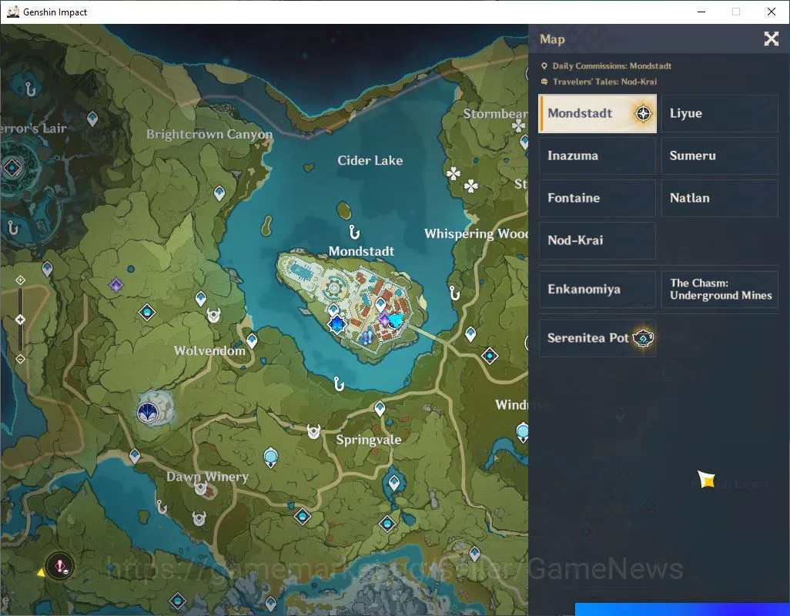
Task: Click the horned mask icon above Wolvendom
Action: click(x=214, y=315)
